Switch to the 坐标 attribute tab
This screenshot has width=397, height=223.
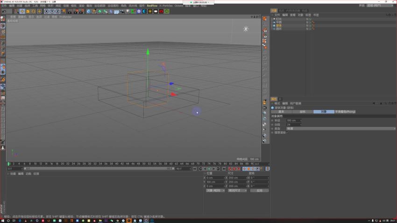[x=302, y=112]
